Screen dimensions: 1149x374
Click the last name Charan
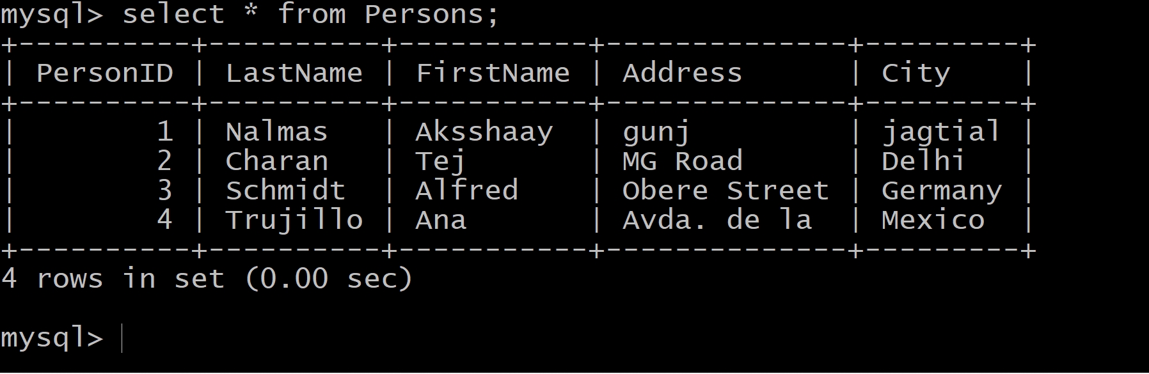point(276,161)
